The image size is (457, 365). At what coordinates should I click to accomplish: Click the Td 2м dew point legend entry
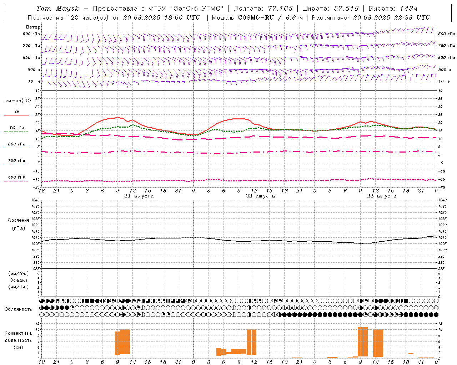pyautogui.click(x=17, y=129)
